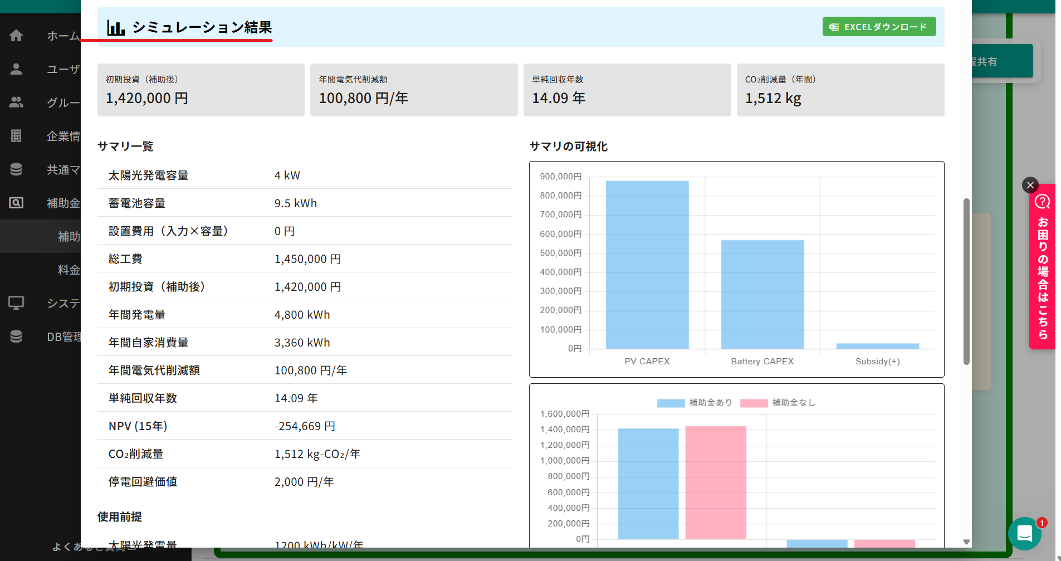Open the group people icon in sidebar
Screen dimensions: 1061x561
point(16,103)
